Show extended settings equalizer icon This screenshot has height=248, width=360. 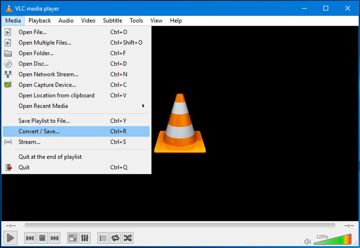tap(85, 238)
